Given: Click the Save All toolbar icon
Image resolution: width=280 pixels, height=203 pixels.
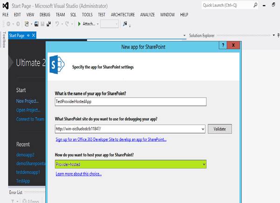Looking at the screenshot, I should click(x=48, y=24).
